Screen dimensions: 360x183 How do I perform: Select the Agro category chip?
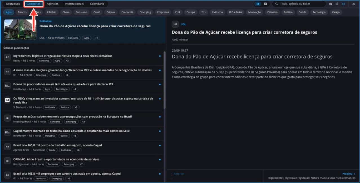[9, 12]
